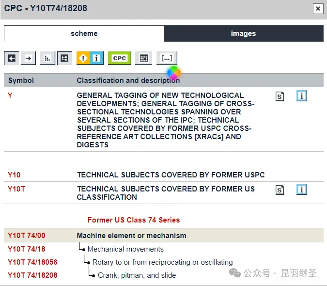This screenshot has width=327, height=286.
Task: Click the multicolored circle below the toolbar
Action: coord(174,73)
